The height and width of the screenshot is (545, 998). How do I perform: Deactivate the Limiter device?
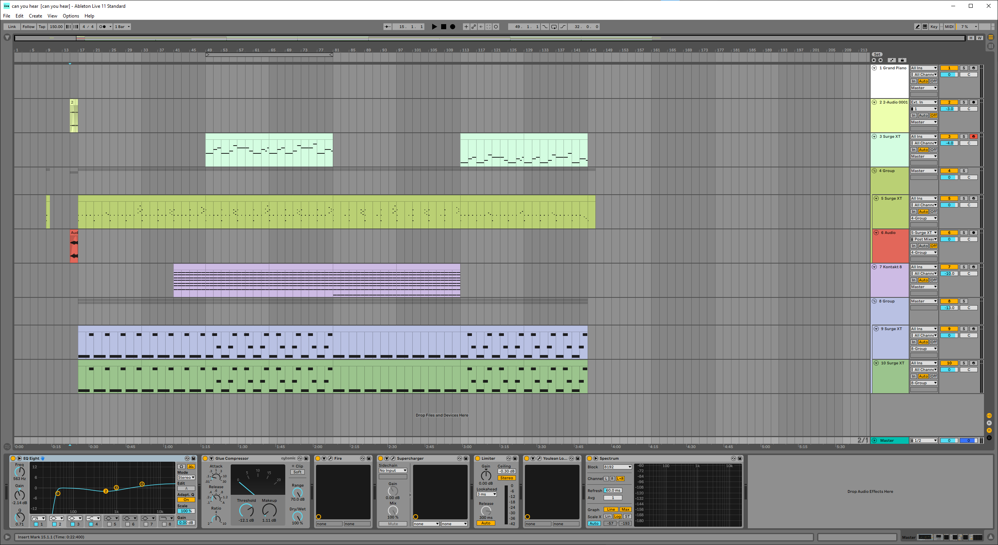(477, 459)
